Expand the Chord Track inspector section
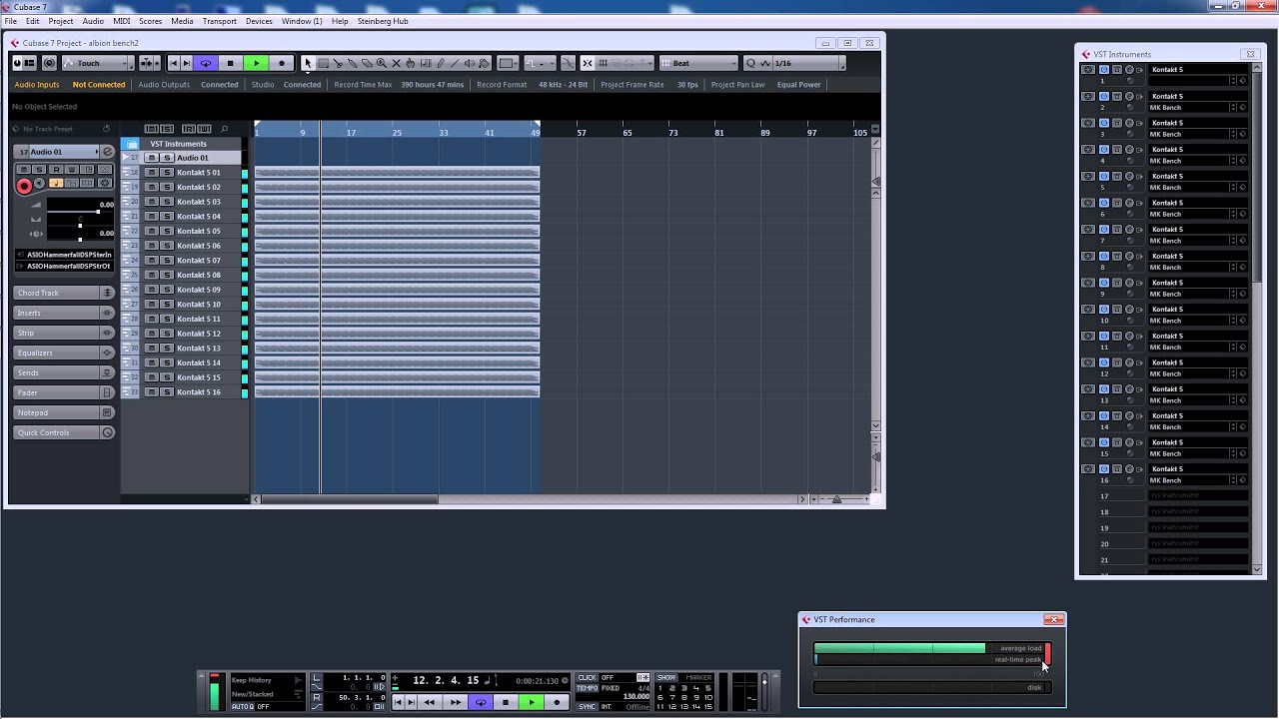Screen dimensions: 1279x719 pyautogui.click(x=64, y=293)
